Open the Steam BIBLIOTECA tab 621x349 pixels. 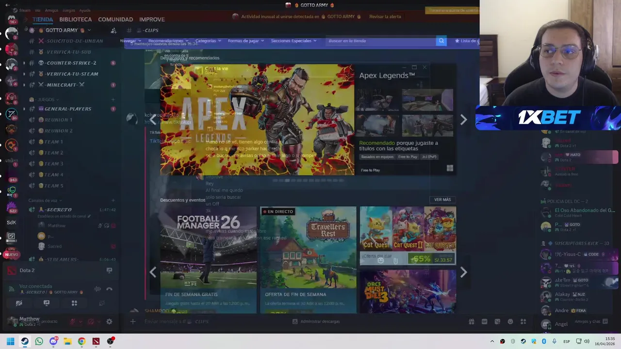coord(75,19)
